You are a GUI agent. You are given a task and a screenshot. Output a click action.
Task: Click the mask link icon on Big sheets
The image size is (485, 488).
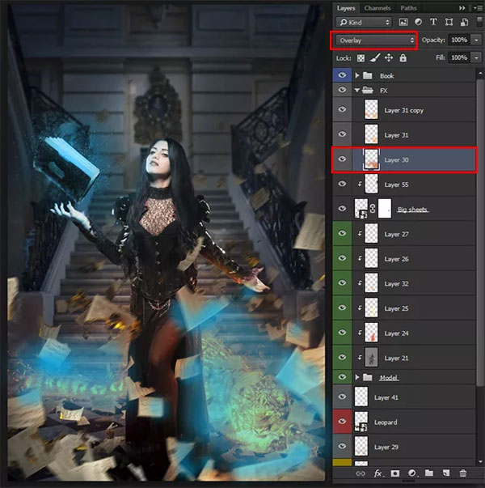point(373,209)
